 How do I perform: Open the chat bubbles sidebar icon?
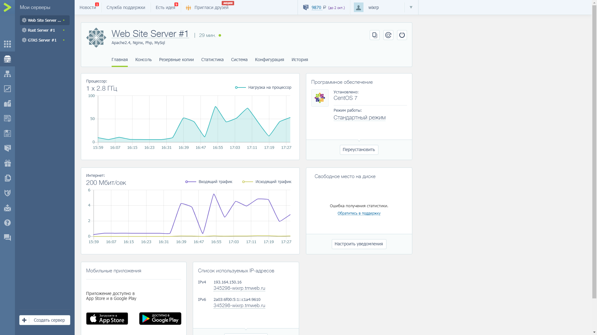(7, 238)
